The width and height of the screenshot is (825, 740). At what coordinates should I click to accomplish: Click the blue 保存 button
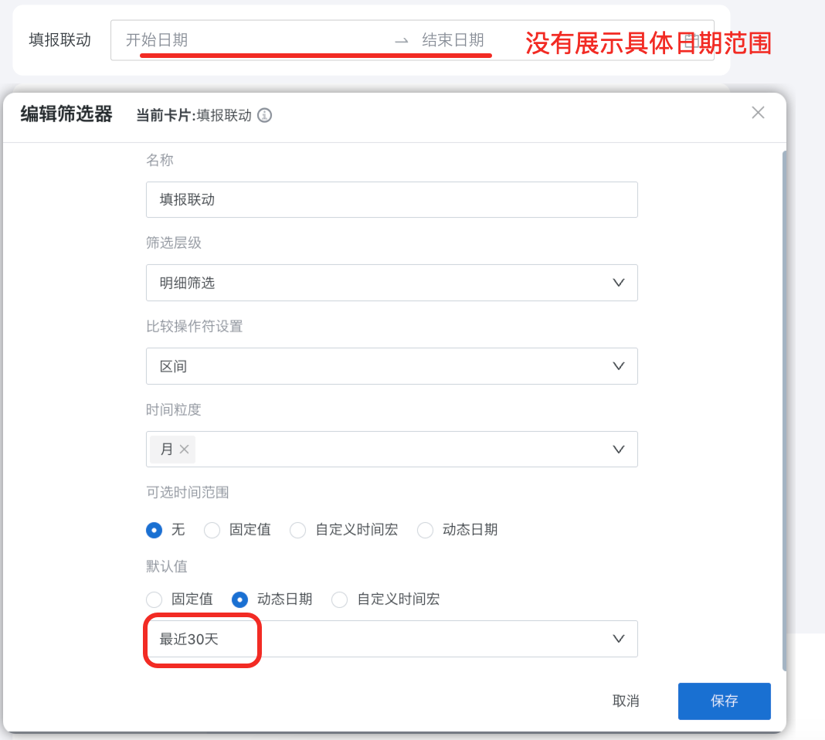(x=724, y=701)
